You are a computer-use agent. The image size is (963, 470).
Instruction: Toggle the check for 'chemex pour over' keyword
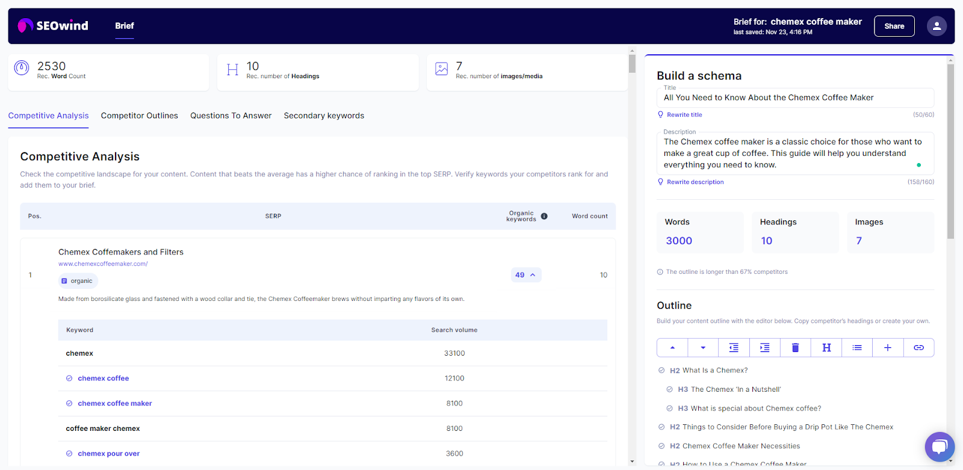pyautogui.click(x=69, y=454)
